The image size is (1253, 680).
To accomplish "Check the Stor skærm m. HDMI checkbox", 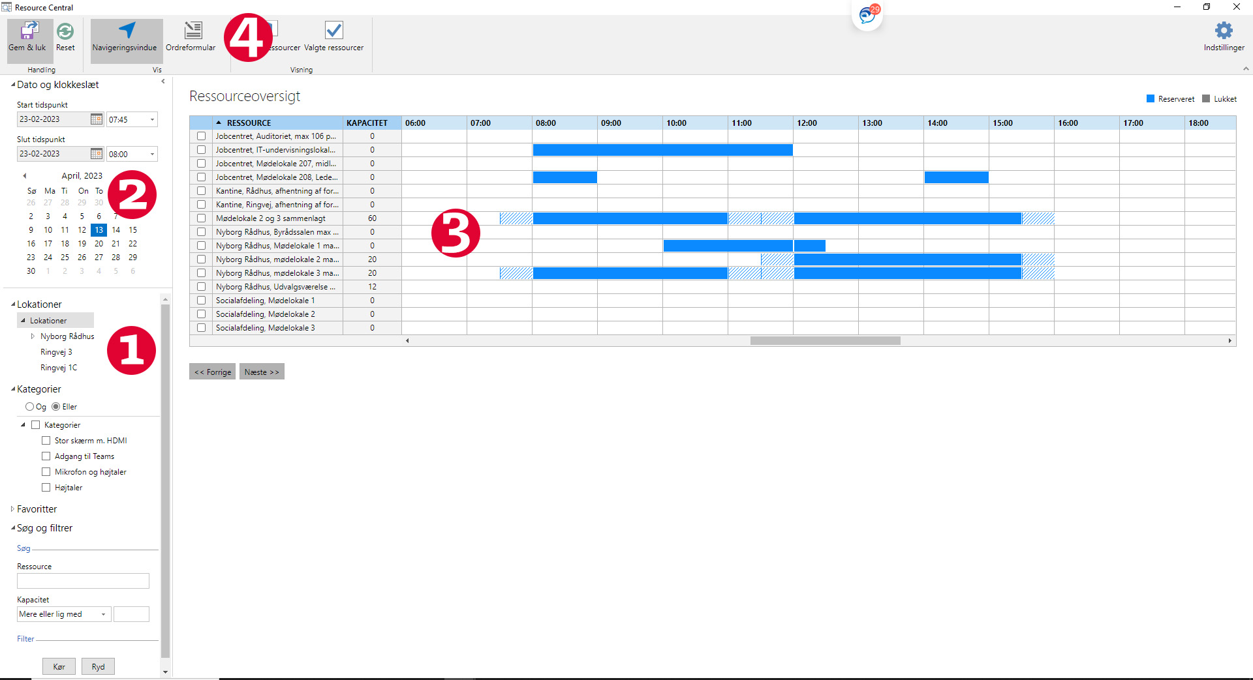I will tap(46, 441).
